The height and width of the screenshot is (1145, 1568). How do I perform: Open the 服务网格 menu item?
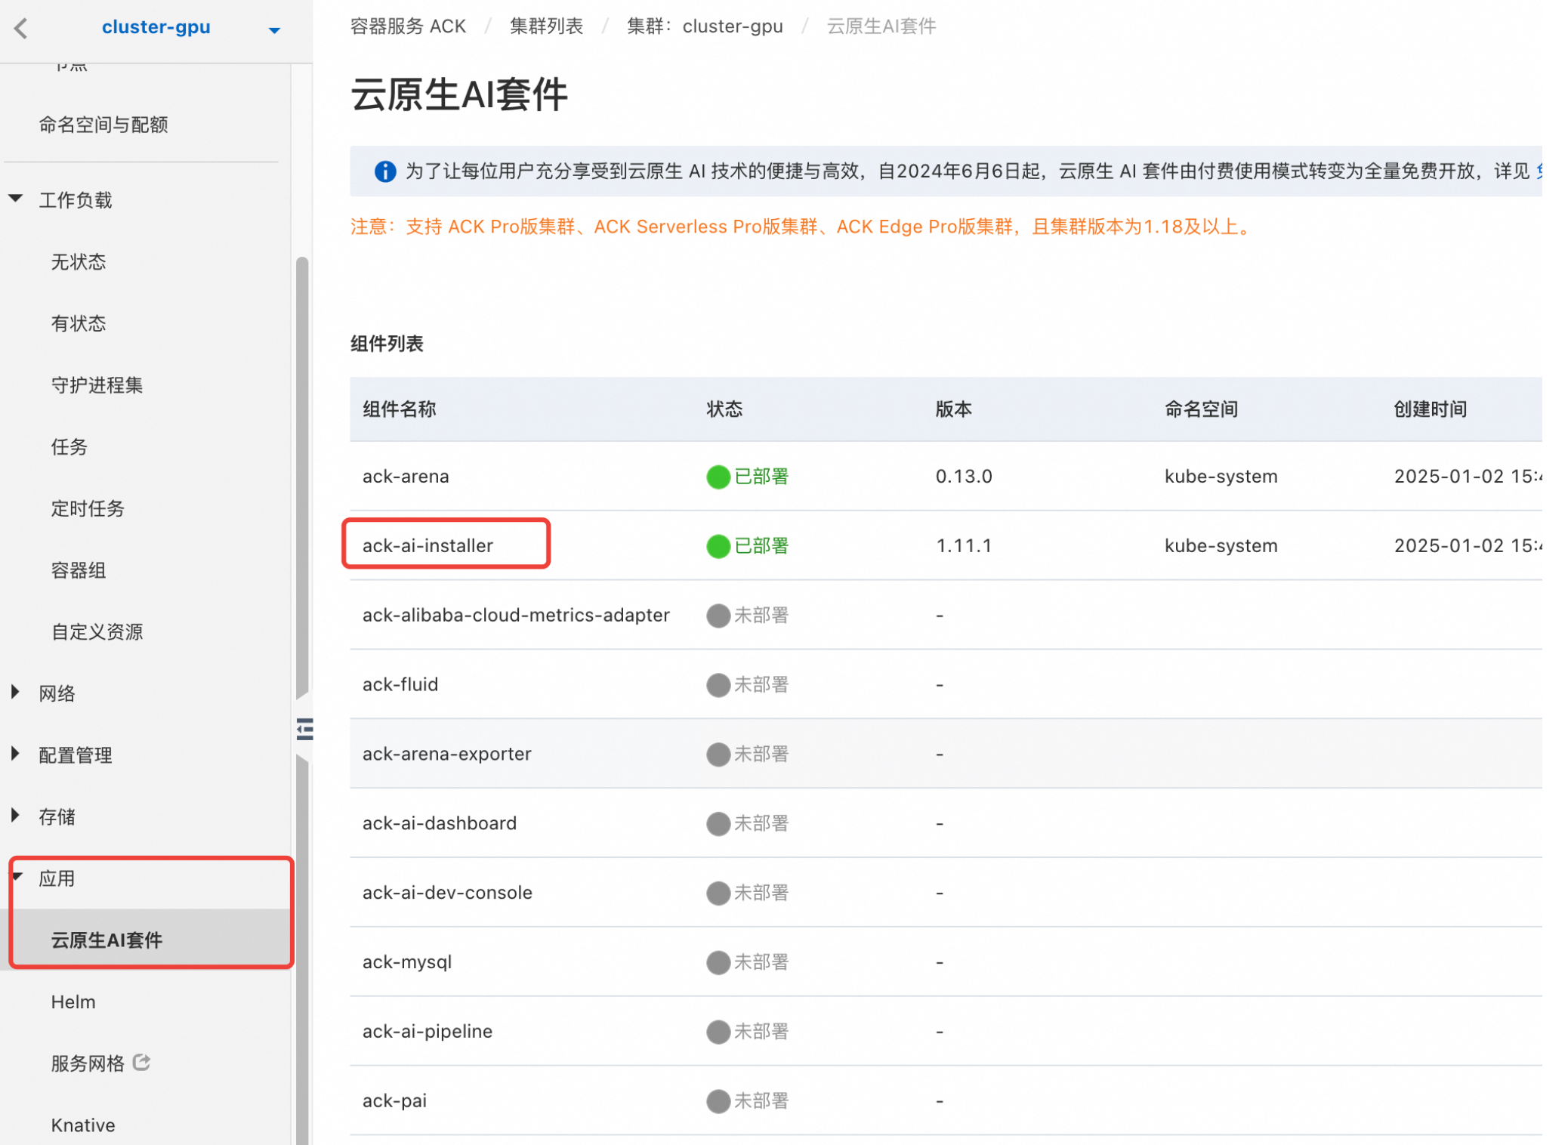[88, 1063]
